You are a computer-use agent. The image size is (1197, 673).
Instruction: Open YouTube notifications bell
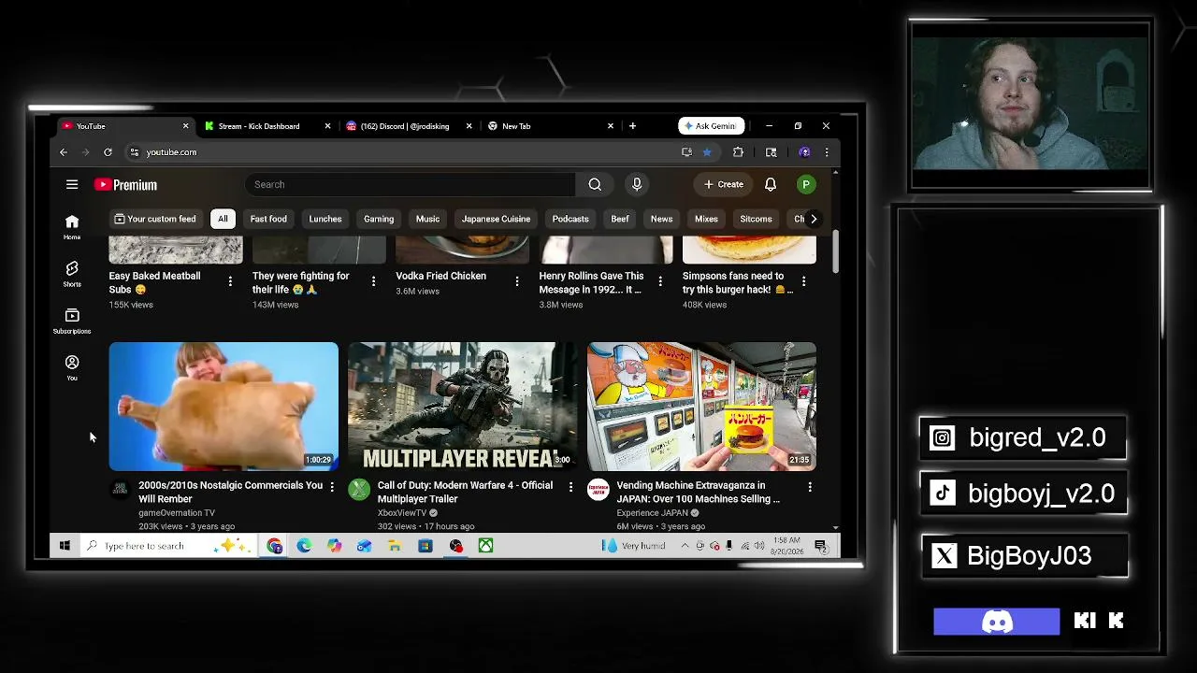click(771, 184)
